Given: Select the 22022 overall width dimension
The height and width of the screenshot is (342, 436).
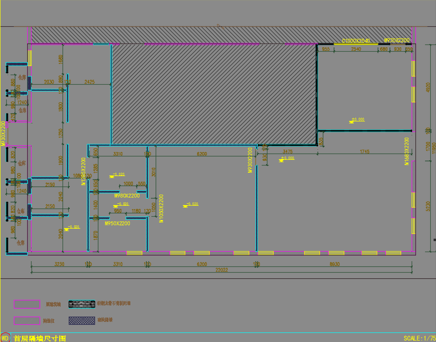Looking at the screenshot, I should click(222, 270).
